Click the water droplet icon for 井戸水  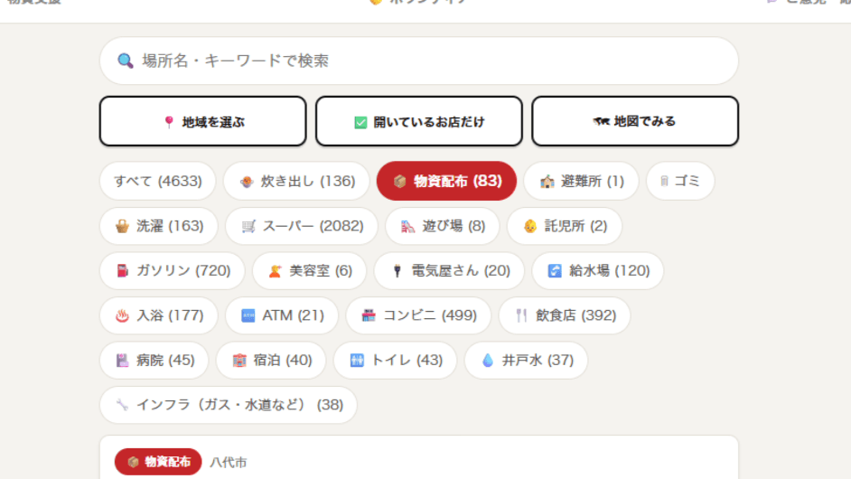488,360
